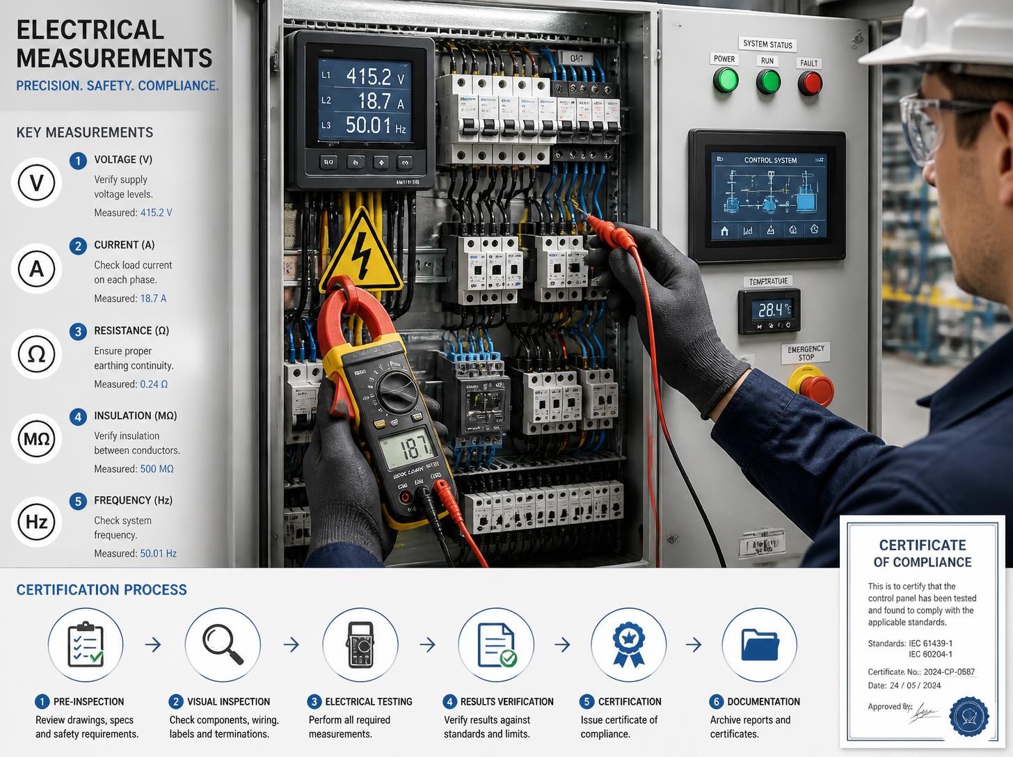Viewport: 1013px width, 757px height.
Task: Select the Results Verification document icon
Action: (x=496, y=645)
